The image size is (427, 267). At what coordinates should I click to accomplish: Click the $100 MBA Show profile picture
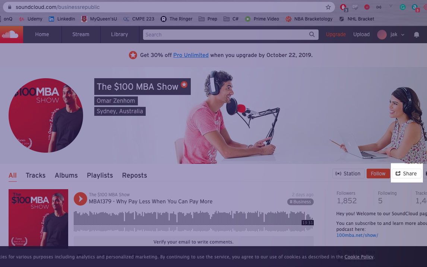pyautogui.click(x=46, y=115)
